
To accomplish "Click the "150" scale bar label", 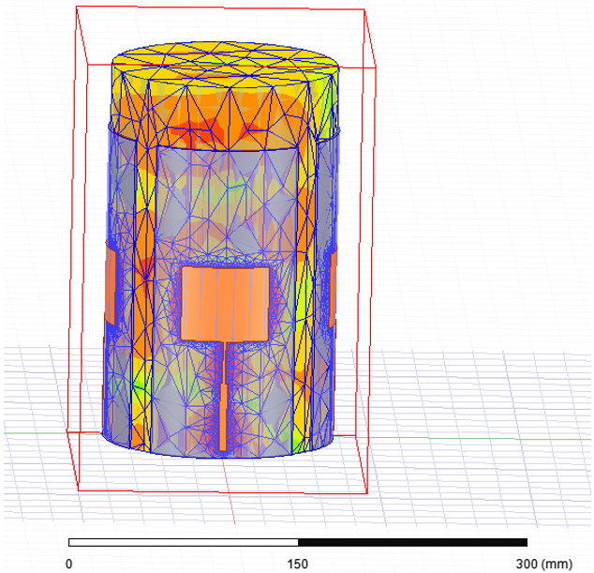I will click(297, 564).
